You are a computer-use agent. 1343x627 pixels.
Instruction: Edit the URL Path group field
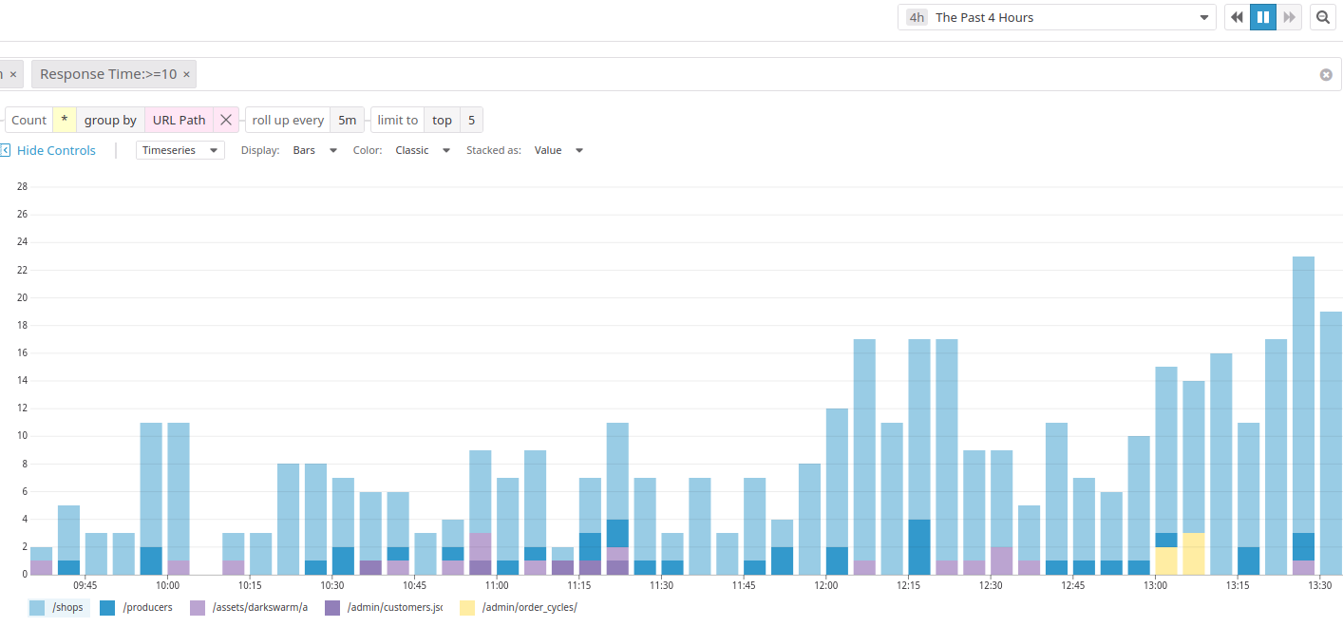[x=179, y=120]
